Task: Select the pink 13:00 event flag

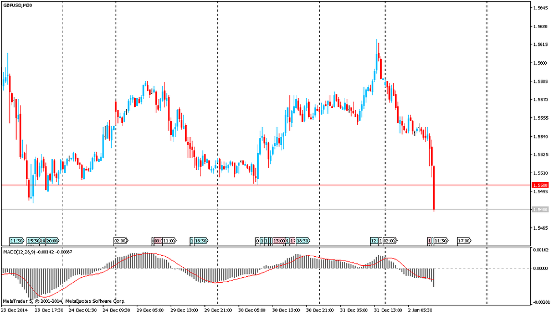Action: (279, 241)
